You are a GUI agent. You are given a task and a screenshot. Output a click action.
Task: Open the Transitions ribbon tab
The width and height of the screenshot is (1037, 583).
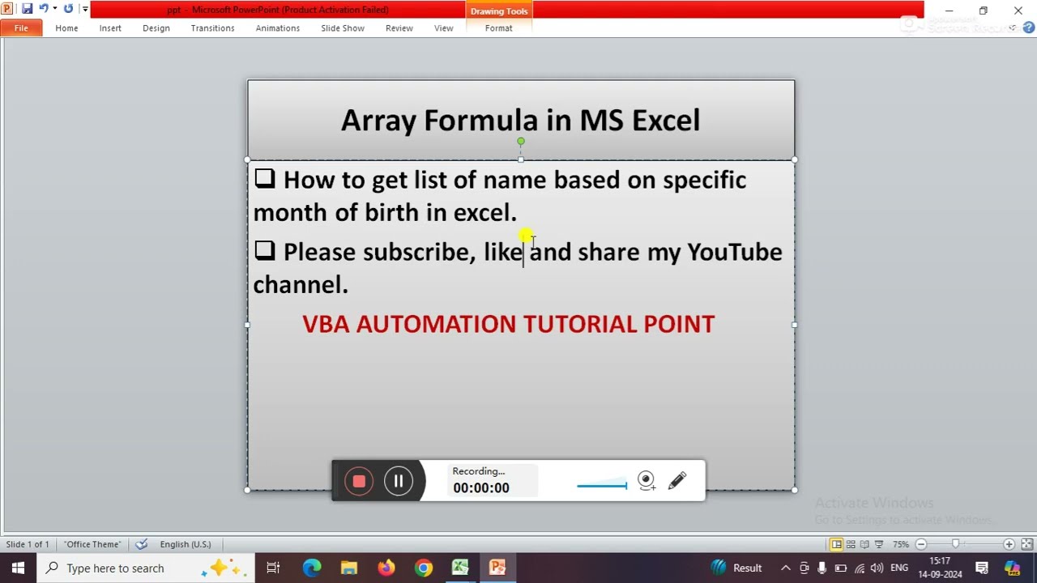[x=212, y=28]
